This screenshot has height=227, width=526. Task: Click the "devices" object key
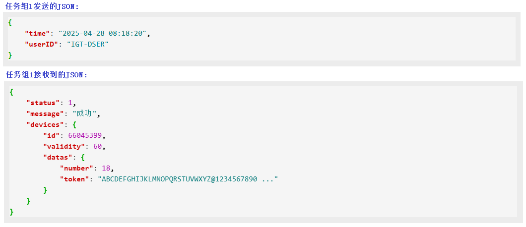[45, 124]
